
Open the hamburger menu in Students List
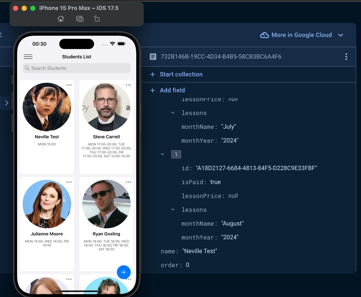28,57
